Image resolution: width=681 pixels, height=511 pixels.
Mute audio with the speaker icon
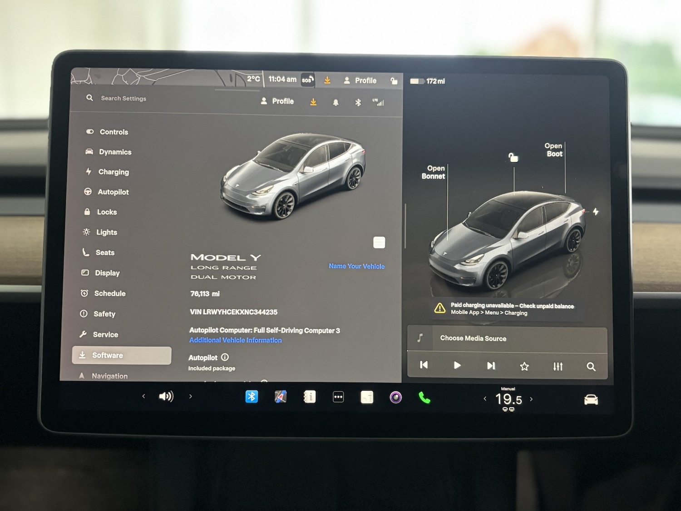[167, 396]
